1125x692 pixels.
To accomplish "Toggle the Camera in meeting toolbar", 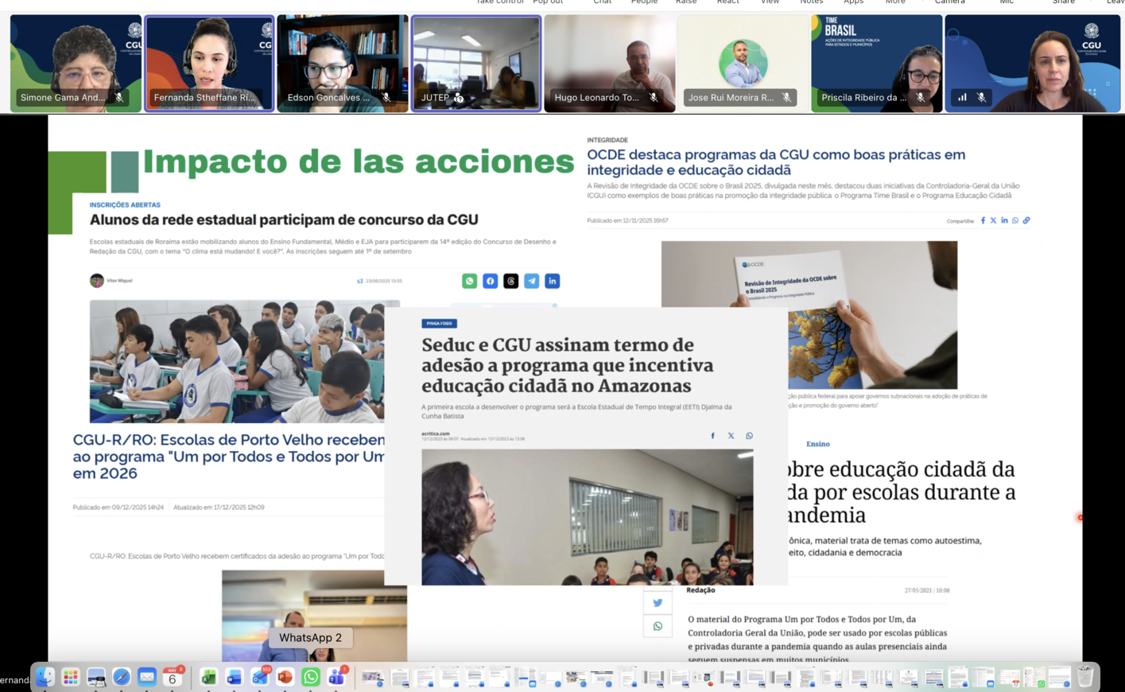I will click(x=950, y=2).
